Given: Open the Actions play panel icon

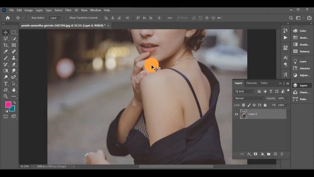Looking at the screenshot, I should pos(286,38).
